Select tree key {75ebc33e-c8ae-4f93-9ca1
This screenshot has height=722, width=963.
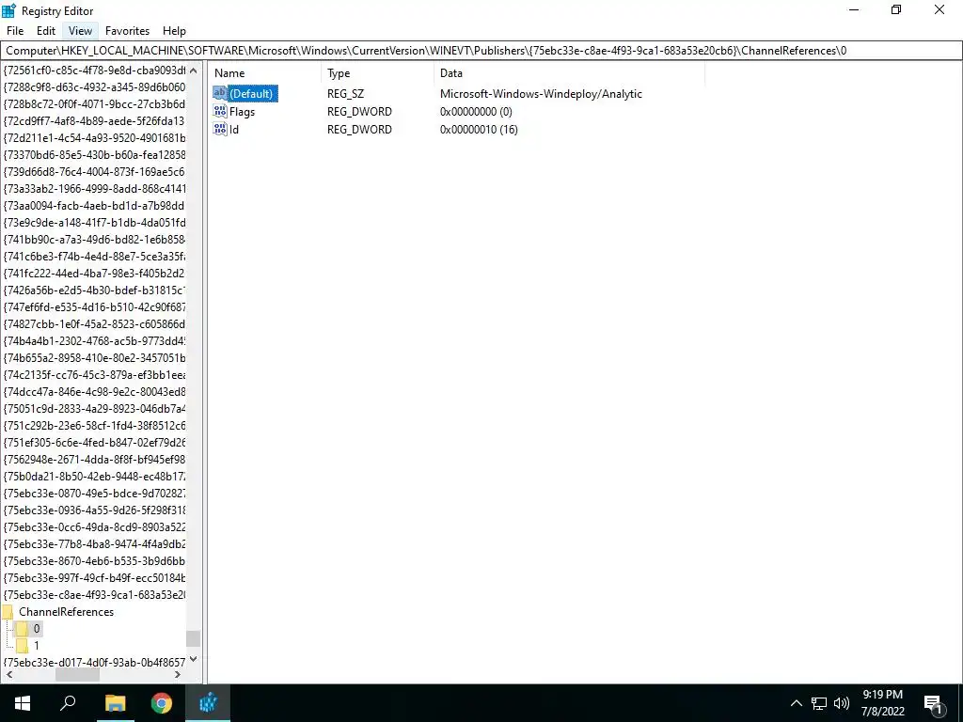point(94,594)
